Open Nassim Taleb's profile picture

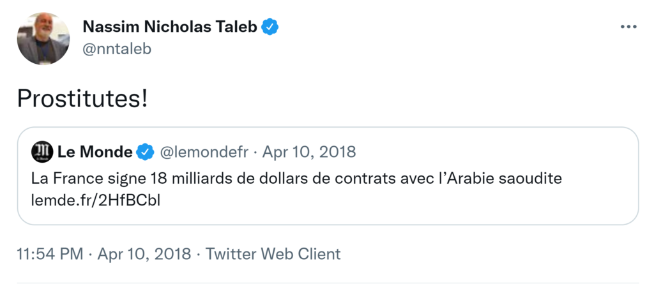(x=43, y=38)
